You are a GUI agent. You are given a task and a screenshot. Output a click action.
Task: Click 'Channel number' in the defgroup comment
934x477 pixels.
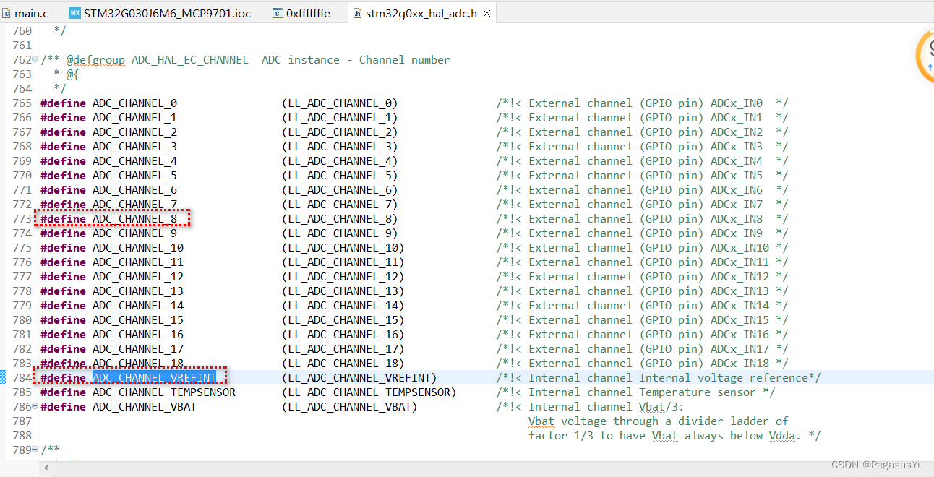(x=405, y=59)
